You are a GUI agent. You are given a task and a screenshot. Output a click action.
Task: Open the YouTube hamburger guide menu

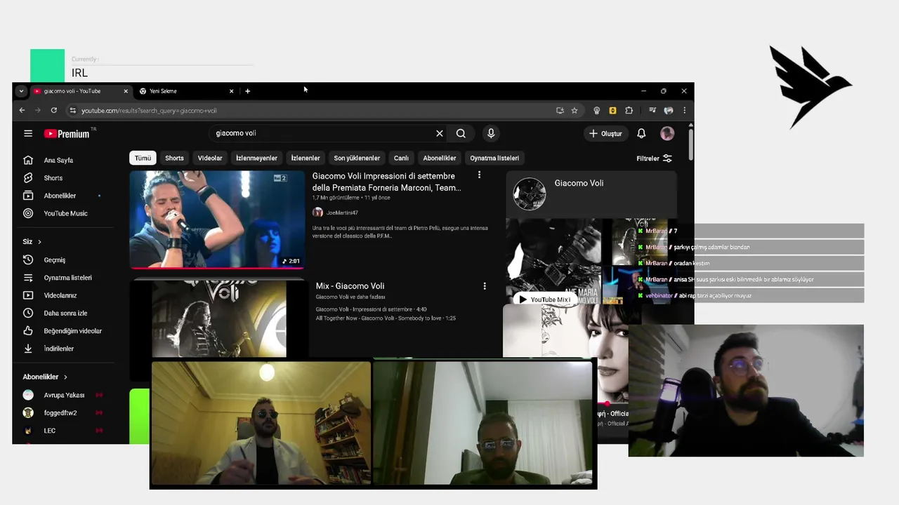28,133
